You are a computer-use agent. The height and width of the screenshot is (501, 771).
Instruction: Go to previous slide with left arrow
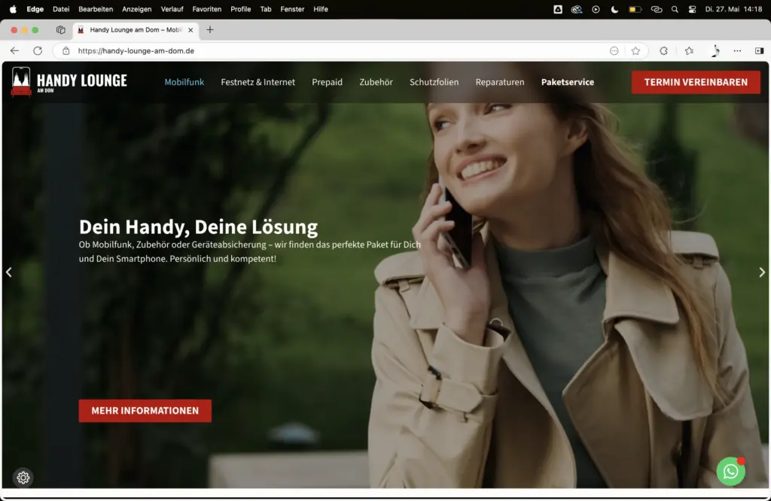click(x=9, y=272)
